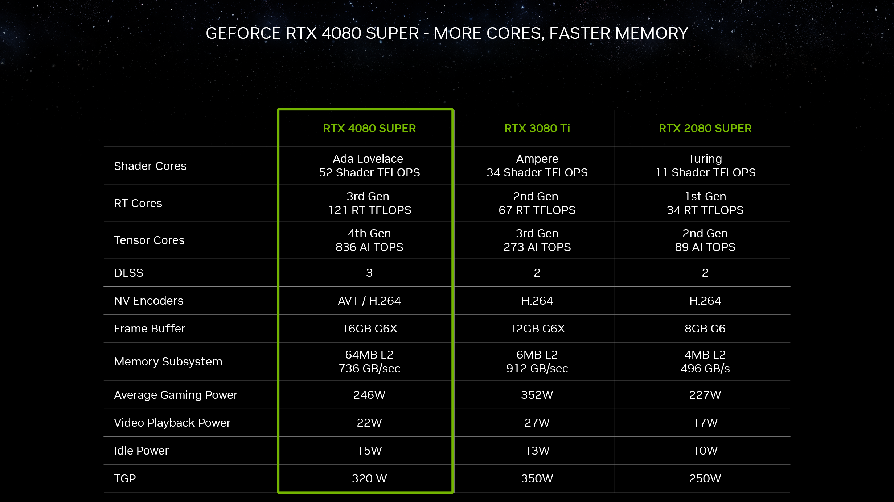Select the Shader Cores row label
The width and height of the screenshot is (894, 502).
click(150, 166)
